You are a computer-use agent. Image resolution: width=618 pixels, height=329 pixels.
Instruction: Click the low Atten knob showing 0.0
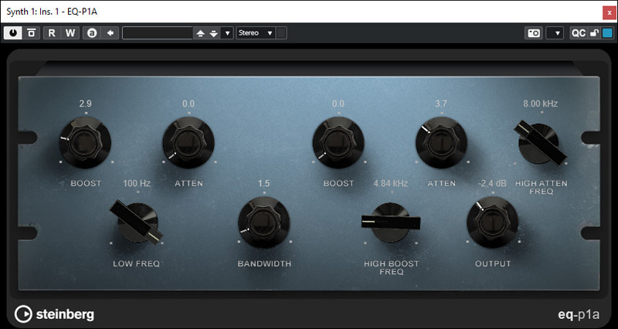coord(188,142)
